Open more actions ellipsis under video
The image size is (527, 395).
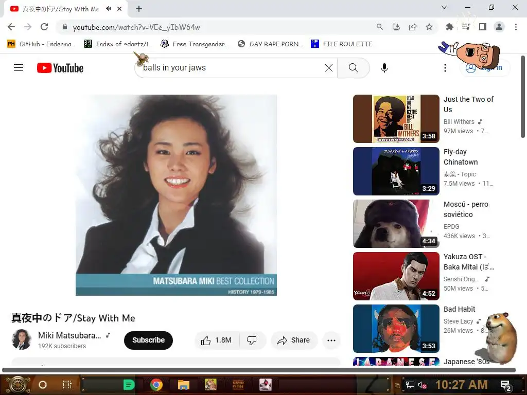pos(331,340)
